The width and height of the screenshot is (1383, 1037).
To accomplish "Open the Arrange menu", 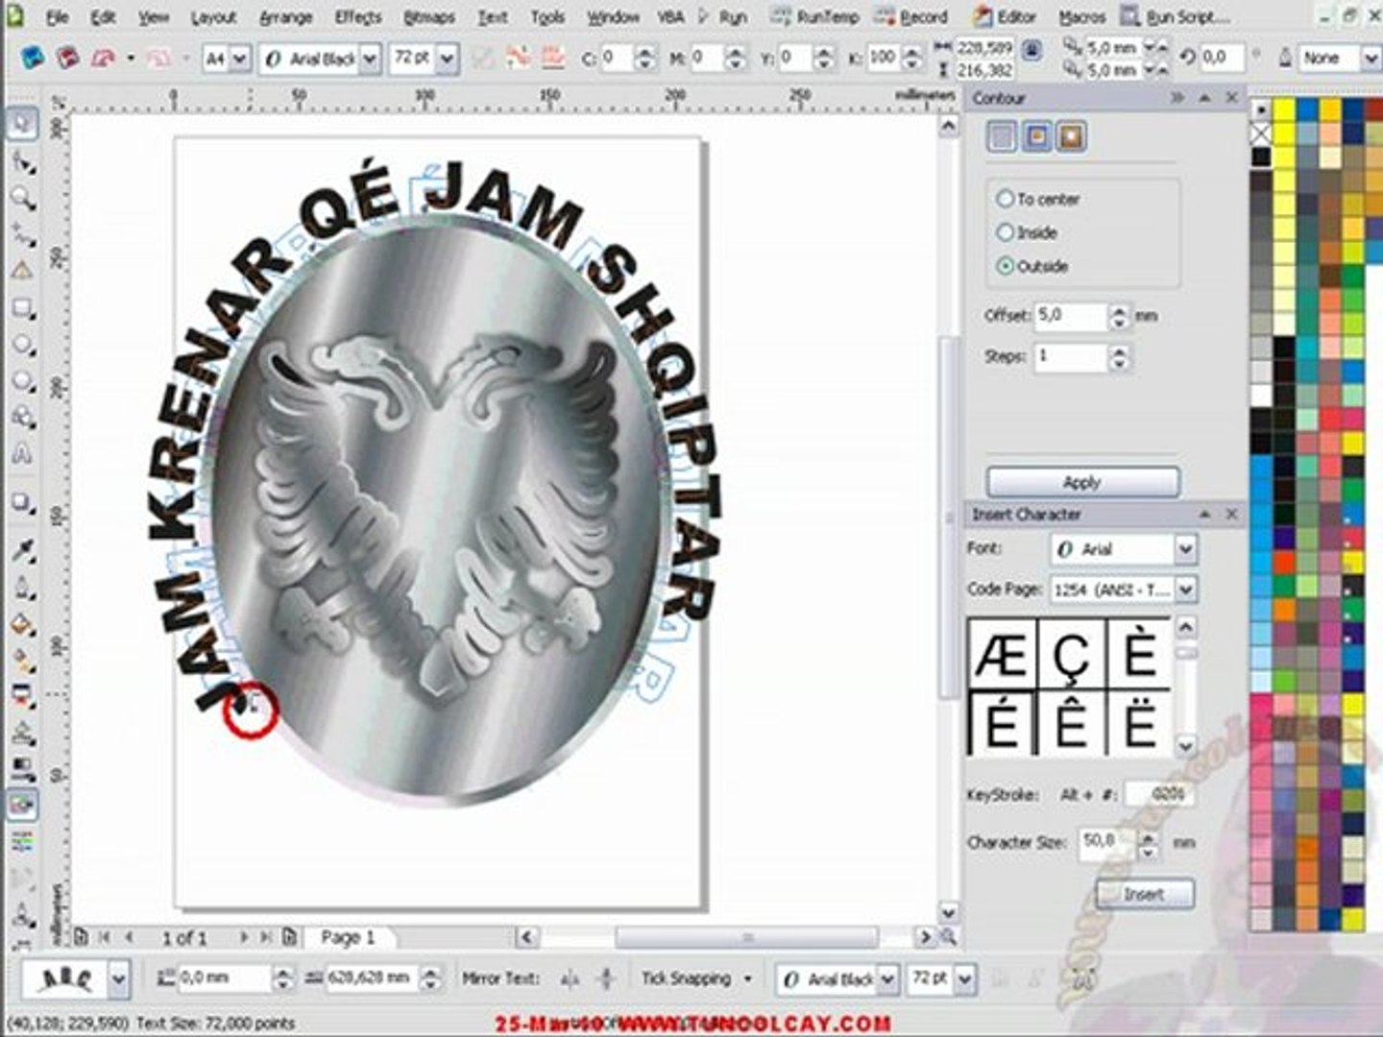I will pos(285,17).
